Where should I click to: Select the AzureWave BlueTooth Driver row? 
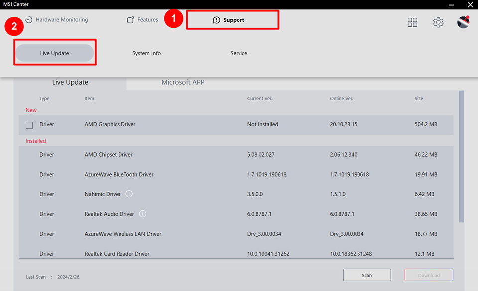[x=236, y=175]
